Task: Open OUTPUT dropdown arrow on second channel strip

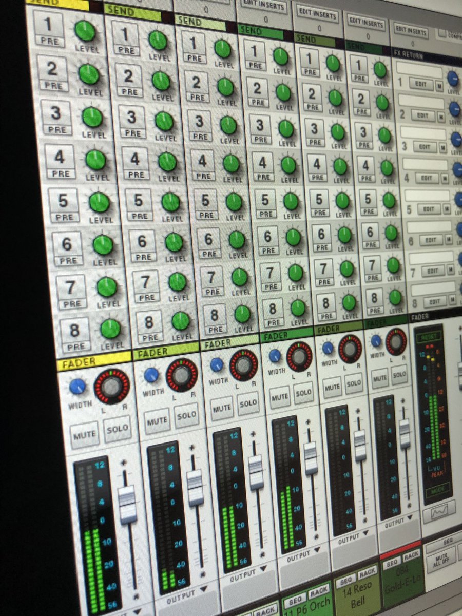Action: click(203, 588)
